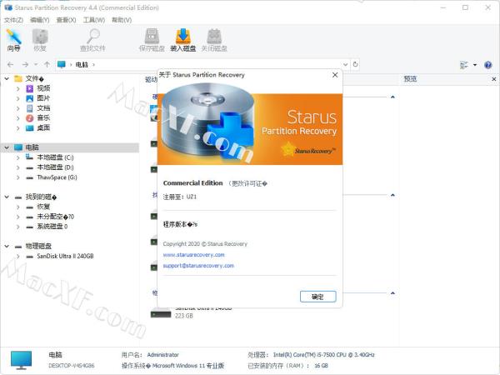Select 本地磁盘 (C:) in the tree

[55, 157]
